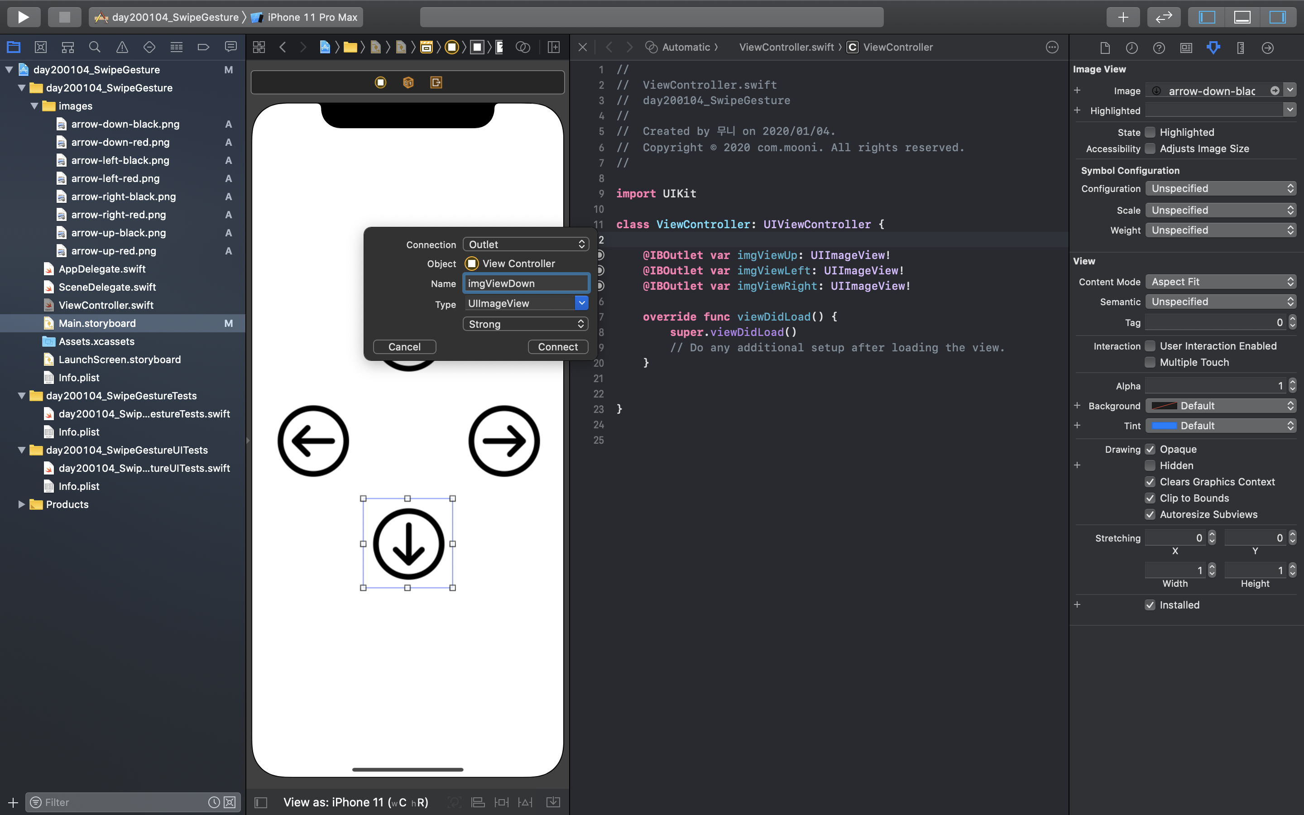Open the Issue navigator warning icon
Image resolution: width=1304 pixels, height=815 pixels.
coord(122,48)
